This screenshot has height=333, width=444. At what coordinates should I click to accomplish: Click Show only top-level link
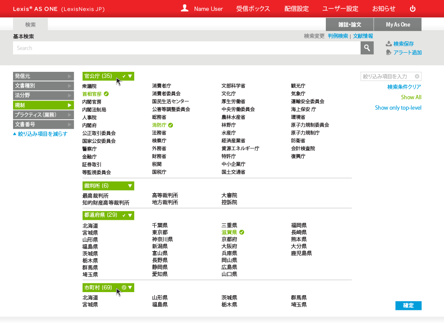coord(398,108)
